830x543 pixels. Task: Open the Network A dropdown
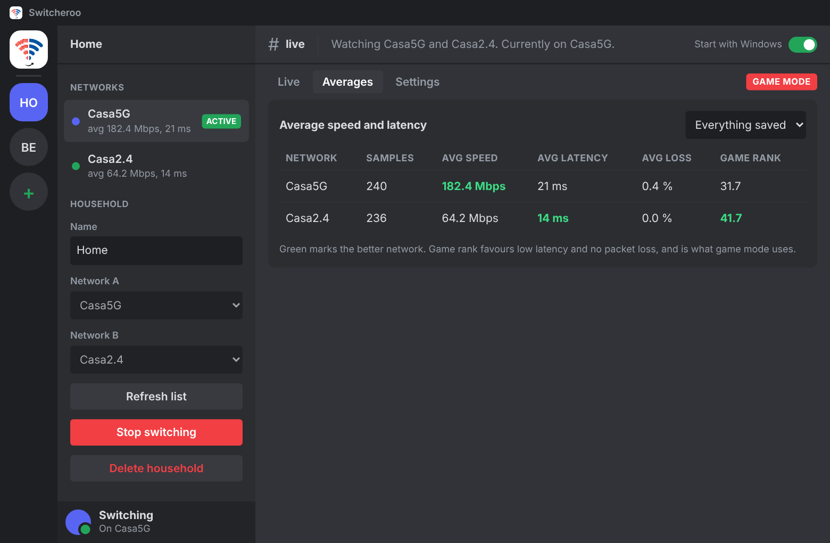point(156,306)
